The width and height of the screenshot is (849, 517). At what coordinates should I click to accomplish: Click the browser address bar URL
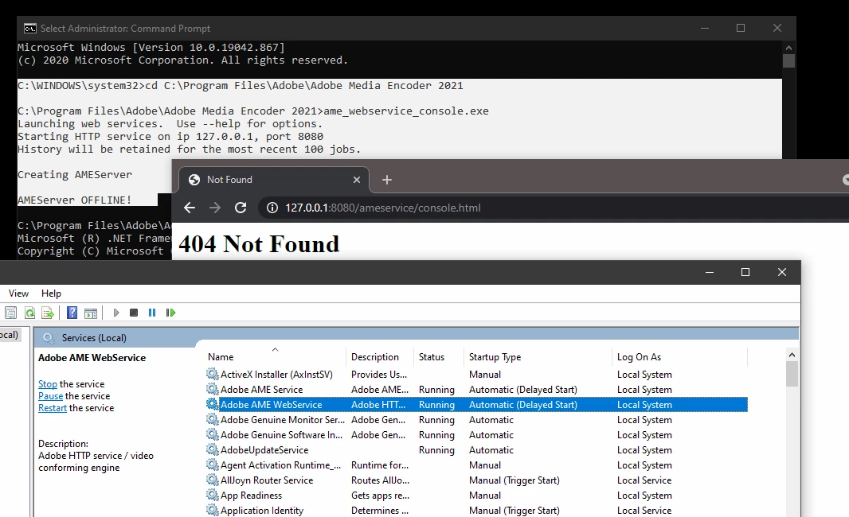(x=383, y=208)
